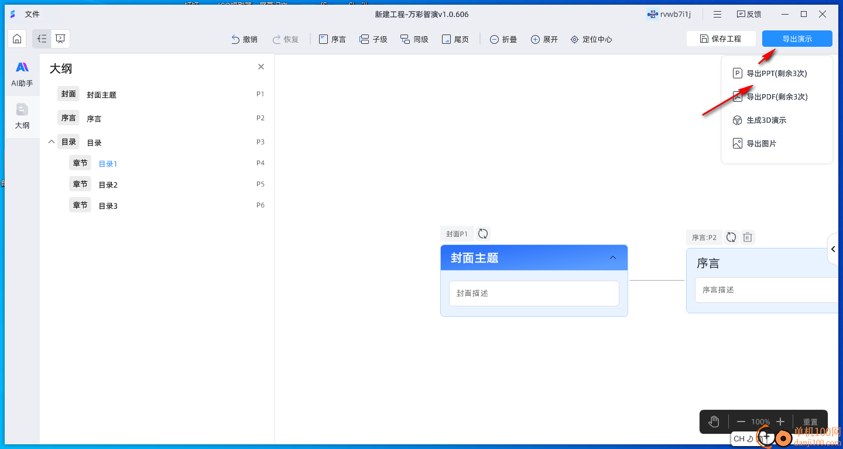Edit the 封面描述 field
The image size is (843, 449).
pos(534,293)
